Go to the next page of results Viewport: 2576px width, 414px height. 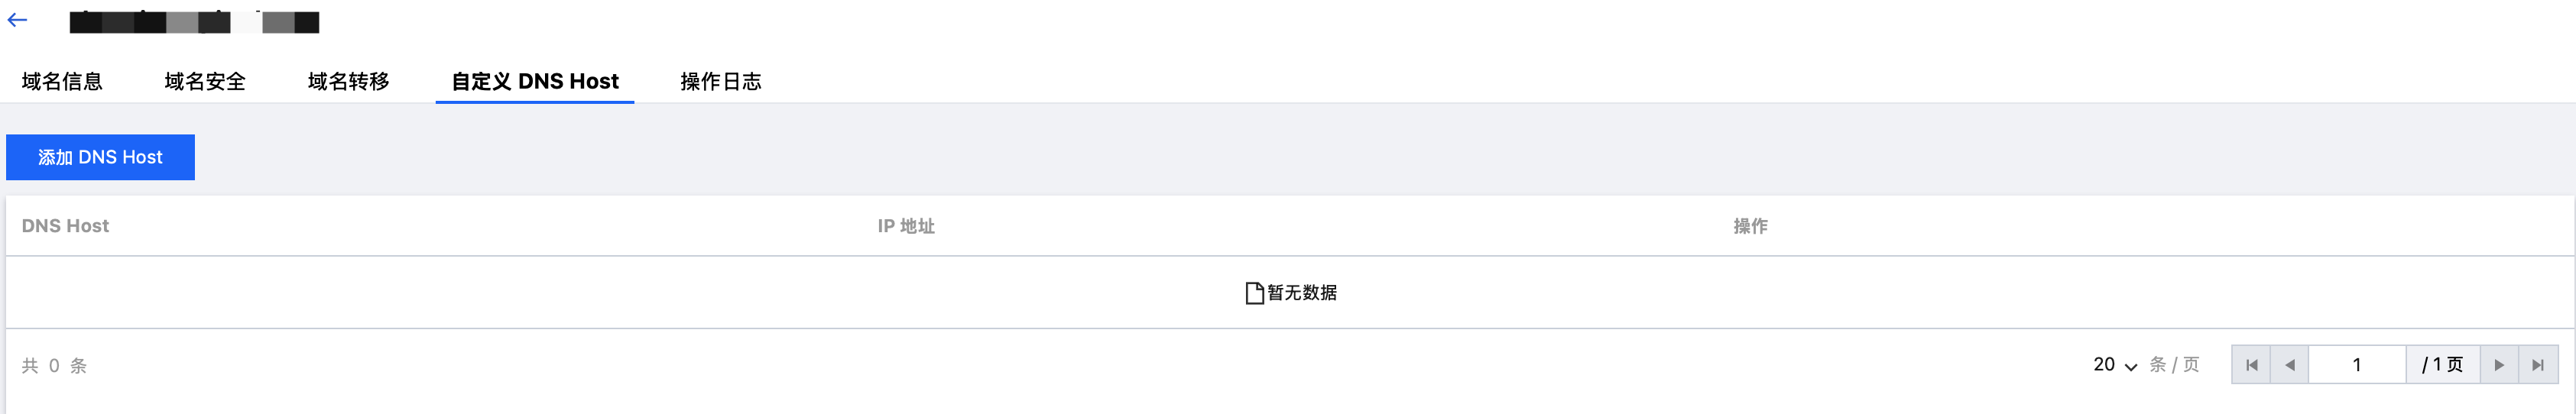[2499, 365]
